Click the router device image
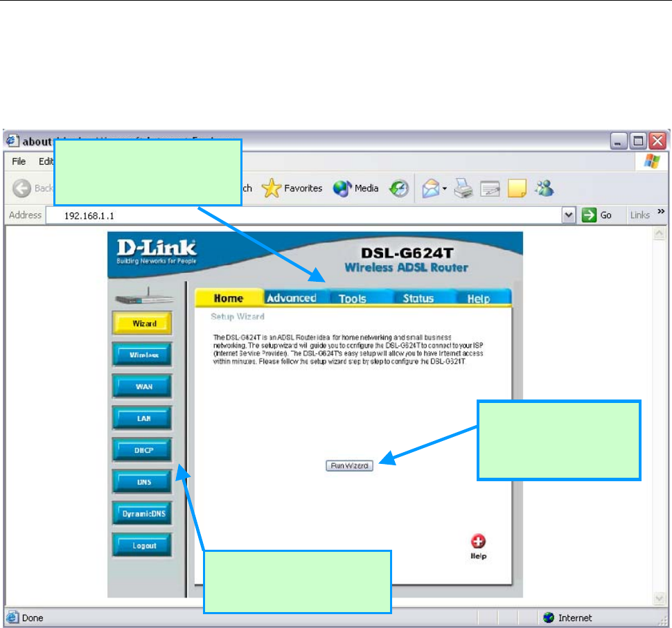The image size is (672, 628). [144, 296]
